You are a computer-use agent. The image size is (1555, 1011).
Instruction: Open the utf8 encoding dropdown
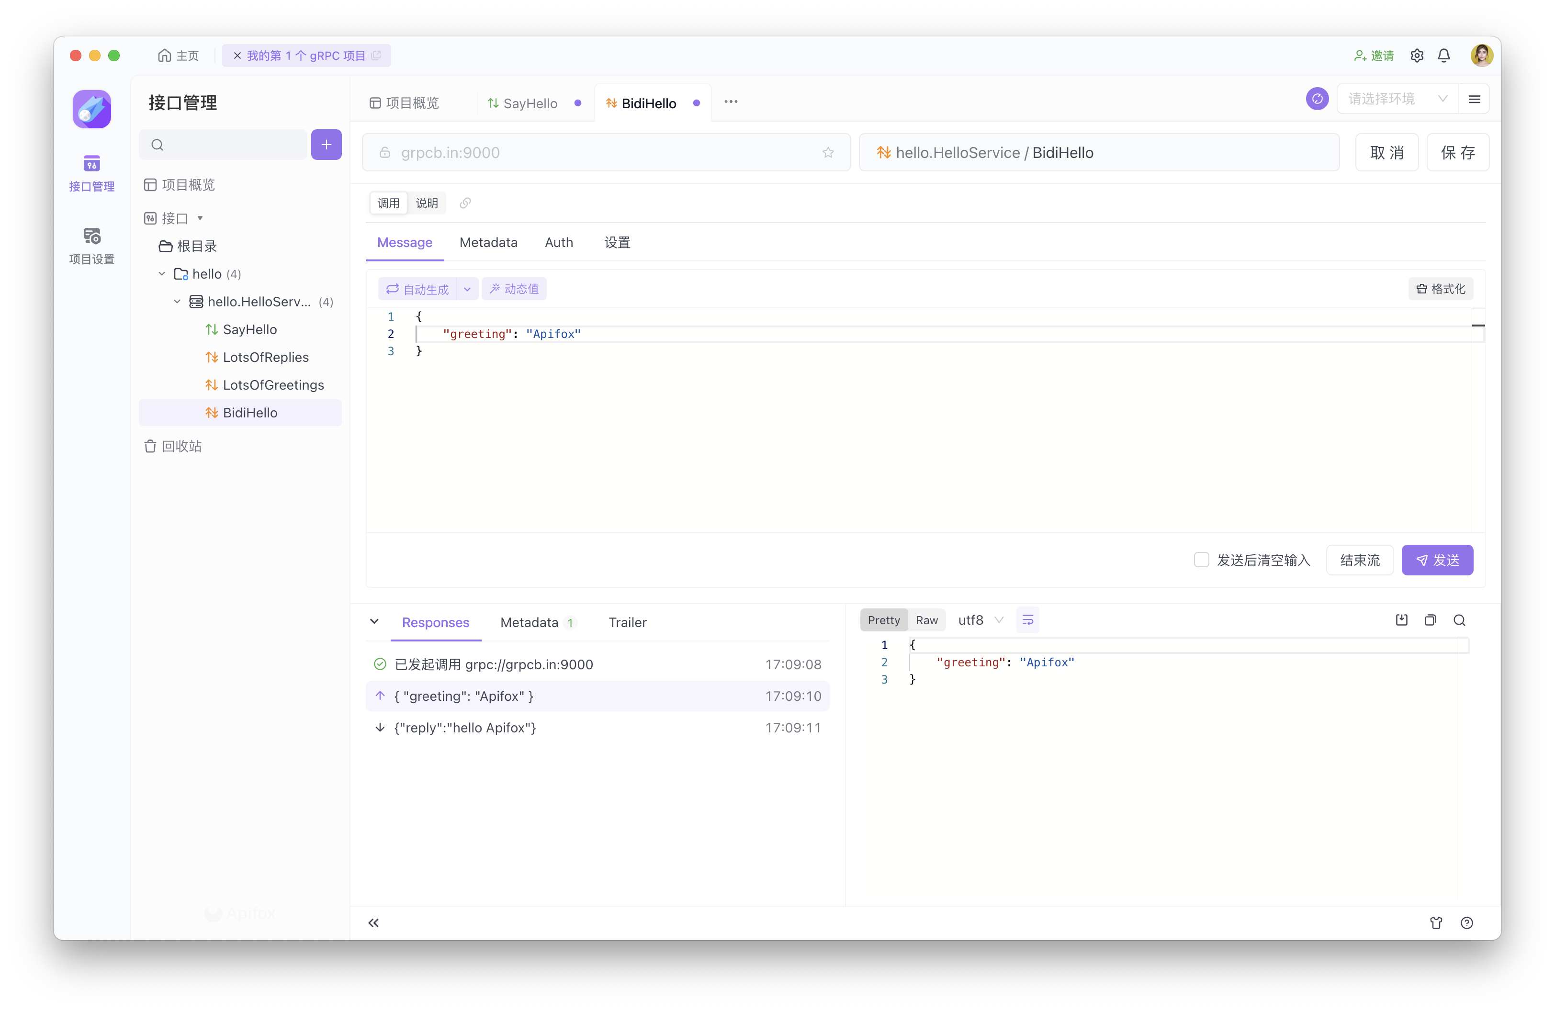pyautogui.click(x=980, y=620)
